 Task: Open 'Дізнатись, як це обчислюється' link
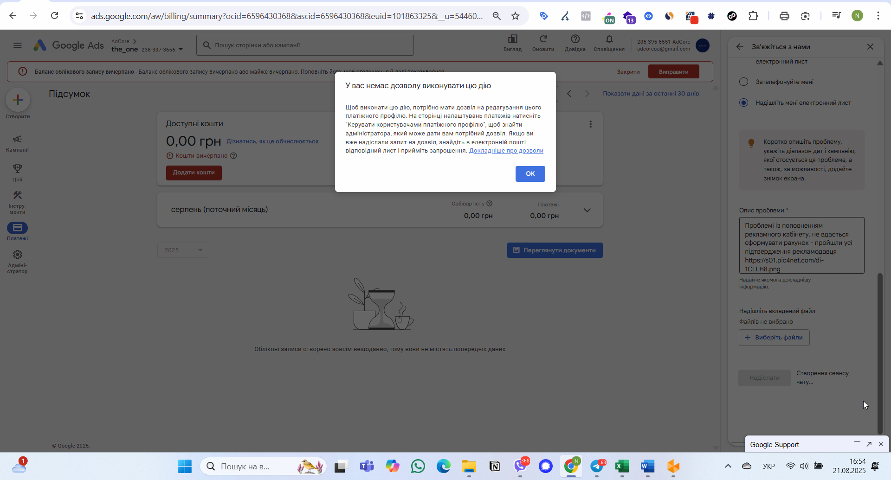tap(272, 141)
